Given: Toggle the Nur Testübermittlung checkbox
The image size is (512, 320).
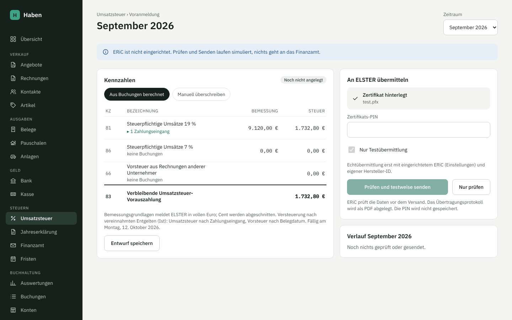Looking at the screenshot, I should coord(352,150).
